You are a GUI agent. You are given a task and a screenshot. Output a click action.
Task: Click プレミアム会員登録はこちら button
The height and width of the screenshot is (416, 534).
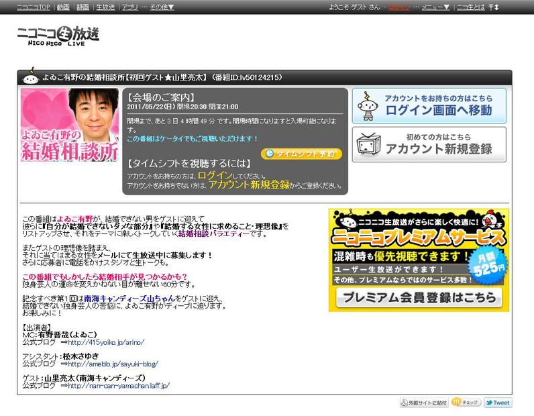tap(419, 298)
